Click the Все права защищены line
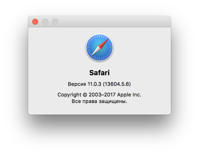 click(x=99, y=101)
